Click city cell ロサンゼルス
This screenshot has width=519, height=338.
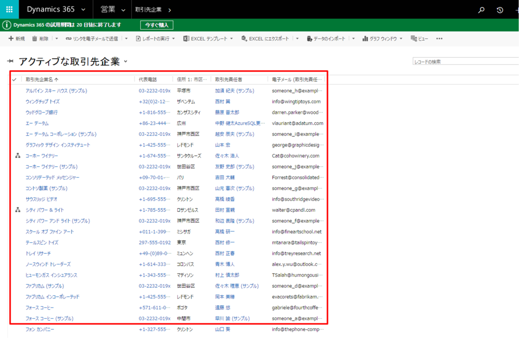point(188,210)
